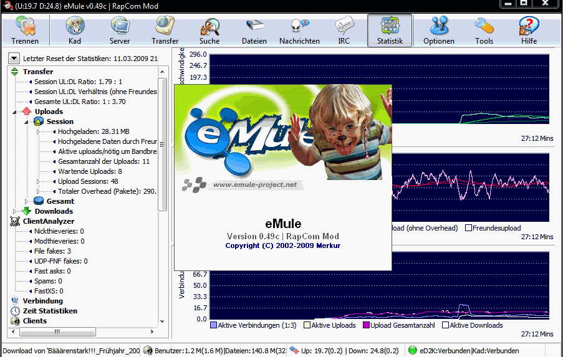Viewport: 563px width, 357px height.
Task: Click the 'Letzter Reset der Statistiken' header text
Action: (x=90, y=59)
